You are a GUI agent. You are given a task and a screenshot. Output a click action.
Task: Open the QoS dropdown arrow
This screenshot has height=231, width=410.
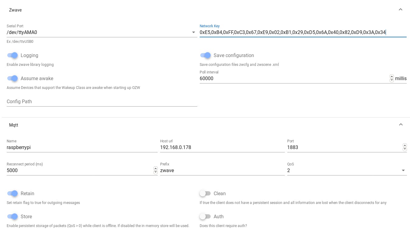point(403,171)
